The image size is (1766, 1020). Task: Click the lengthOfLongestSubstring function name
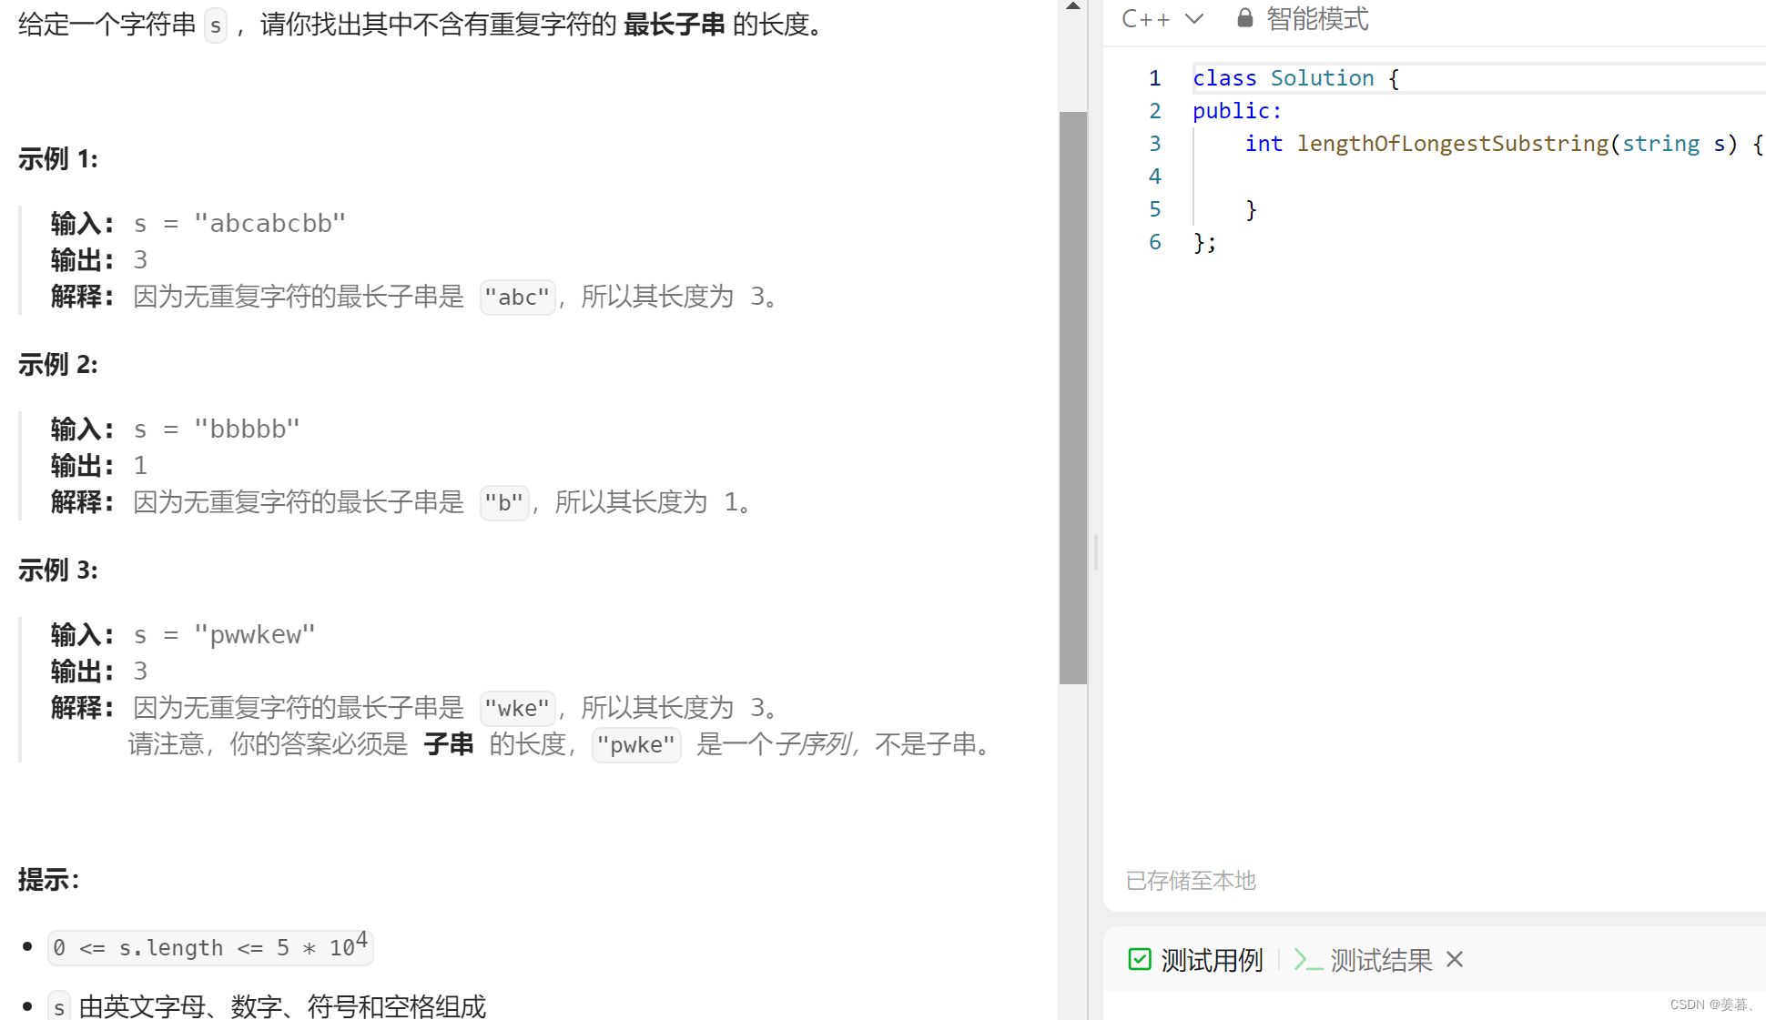click(x=1452, y=144)
